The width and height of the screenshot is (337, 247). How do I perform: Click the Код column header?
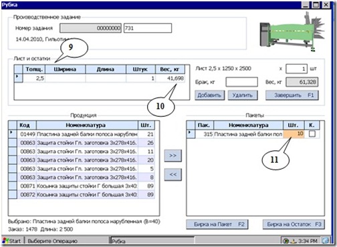tap(27, 125)
